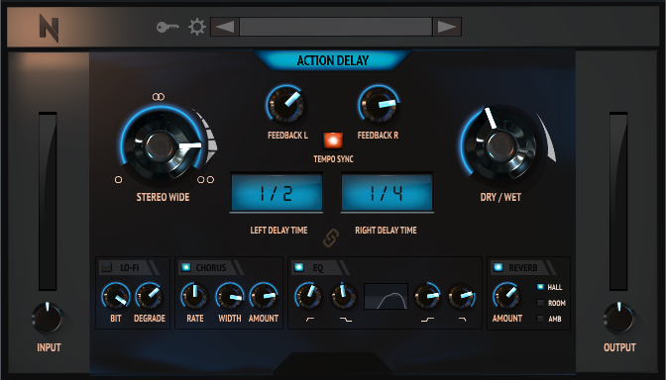This screenshot has width=666, height=380.
Task: Click the N logo in header
Action: [49, 28]
